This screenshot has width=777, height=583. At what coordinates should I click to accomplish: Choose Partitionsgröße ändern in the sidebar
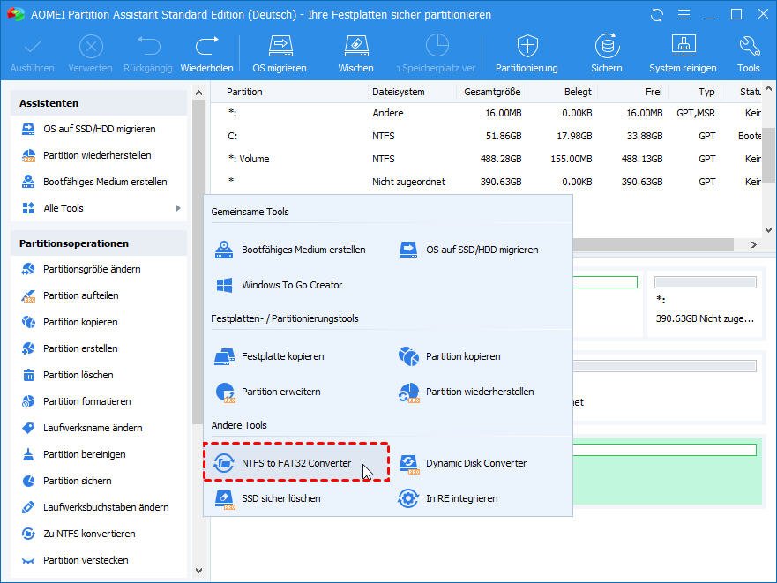(x=99, y=269)
